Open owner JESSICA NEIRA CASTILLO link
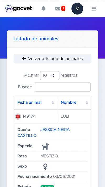The width and height of the screenshot is (105, 187). tap(44, 132)
